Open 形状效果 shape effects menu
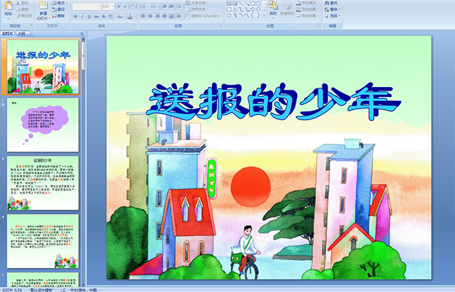 pos(307,16)
